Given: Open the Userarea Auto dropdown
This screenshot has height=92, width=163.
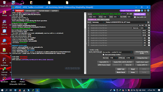Looking at the screenshot, I should pyautogui.click(x=143, y=28).
